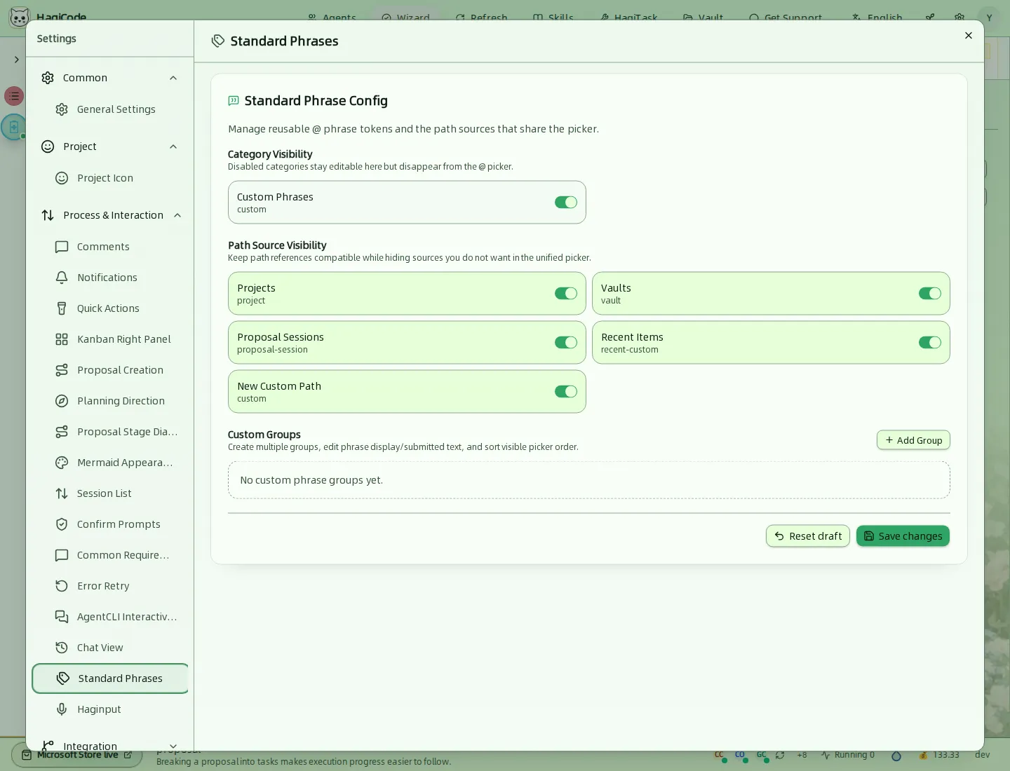Click the Chat View history icon
The width and height of the screenshot is (1010, 771).
coord(62,648)
